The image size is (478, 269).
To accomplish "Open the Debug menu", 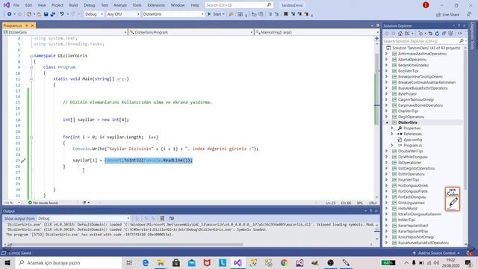I will coord(90,5).
